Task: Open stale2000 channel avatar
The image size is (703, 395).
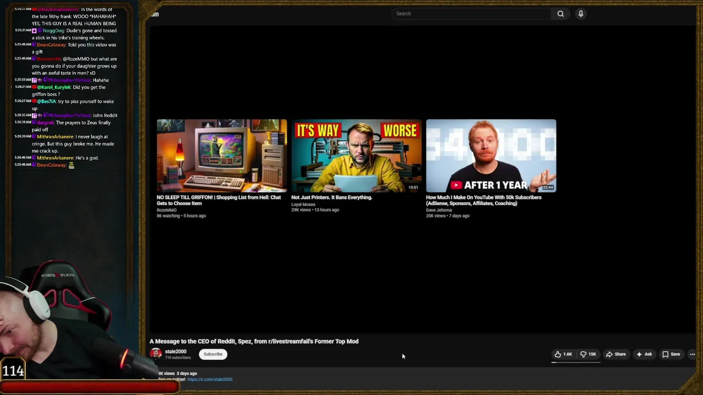Action: (156, 354)
